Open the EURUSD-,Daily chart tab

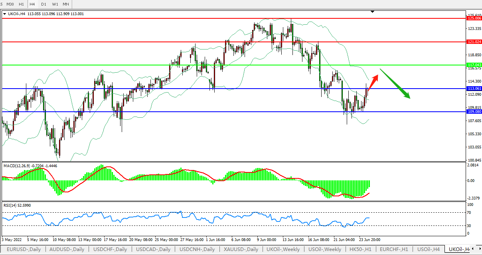click(x=24, y=249)
